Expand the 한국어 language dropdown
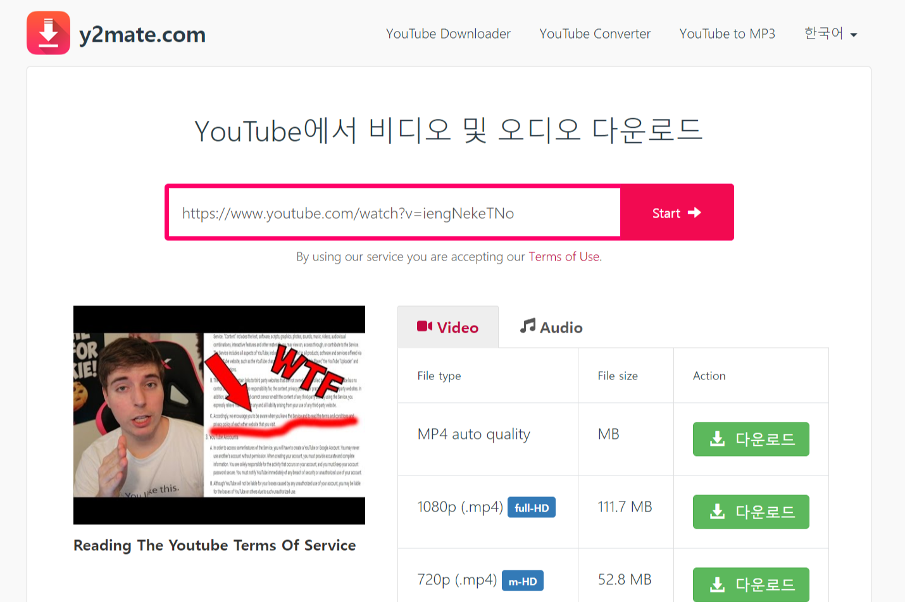This screenshot has height=602, width=905. [x=830, y=34]
